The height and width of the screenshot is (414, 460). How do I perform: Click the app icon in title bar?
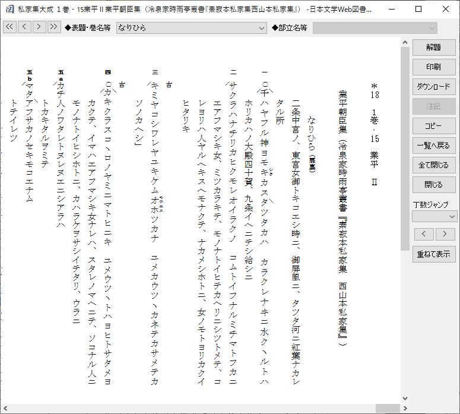9,9
